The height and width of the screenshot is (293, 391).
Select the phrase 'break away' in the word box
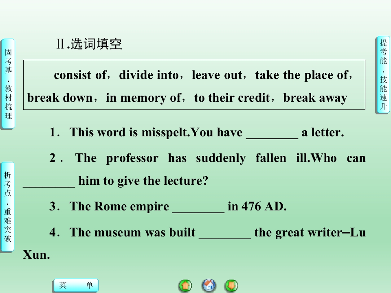315,98
